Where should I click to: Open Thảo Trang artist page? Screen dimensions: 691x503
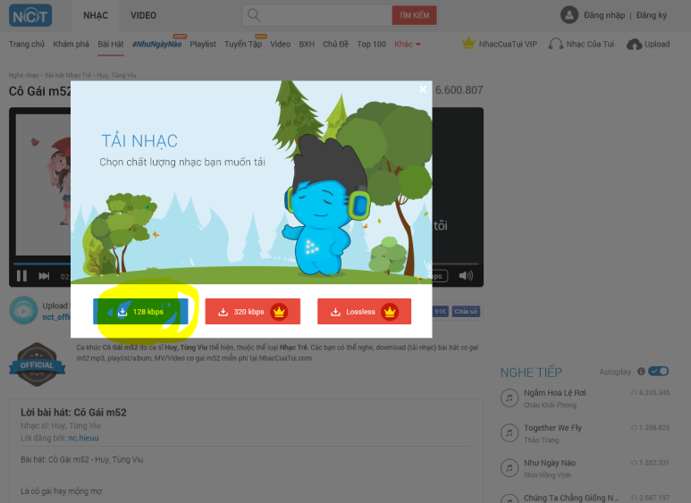coord(541,440)
